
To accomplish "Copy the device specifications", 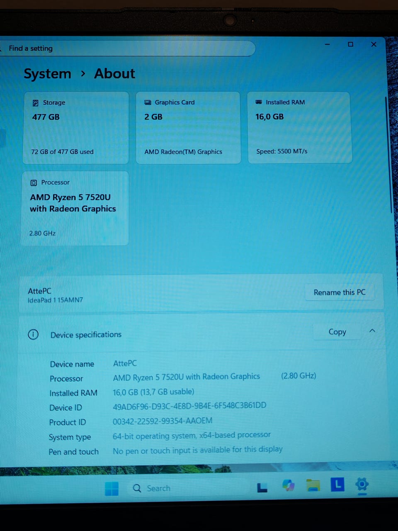I will (x=337, y=332).
